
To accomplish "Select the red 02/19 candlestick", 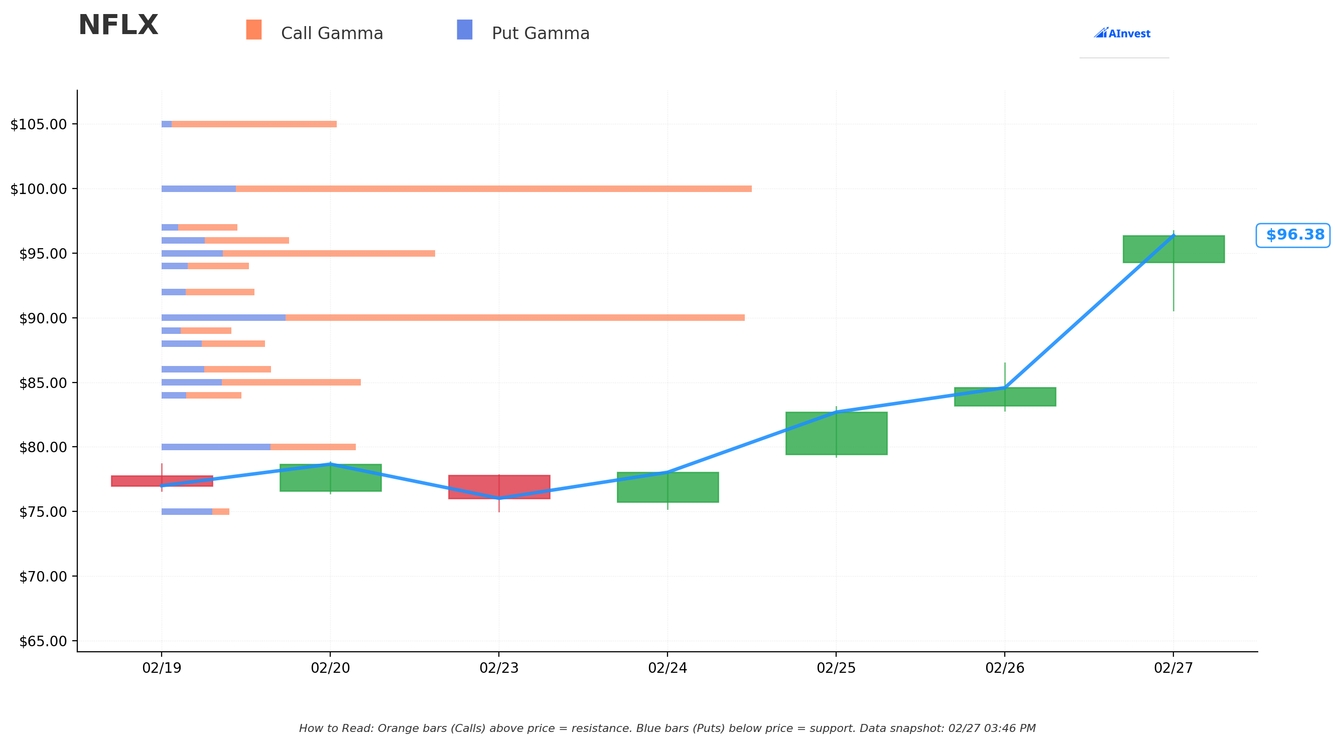I will 162,481.
